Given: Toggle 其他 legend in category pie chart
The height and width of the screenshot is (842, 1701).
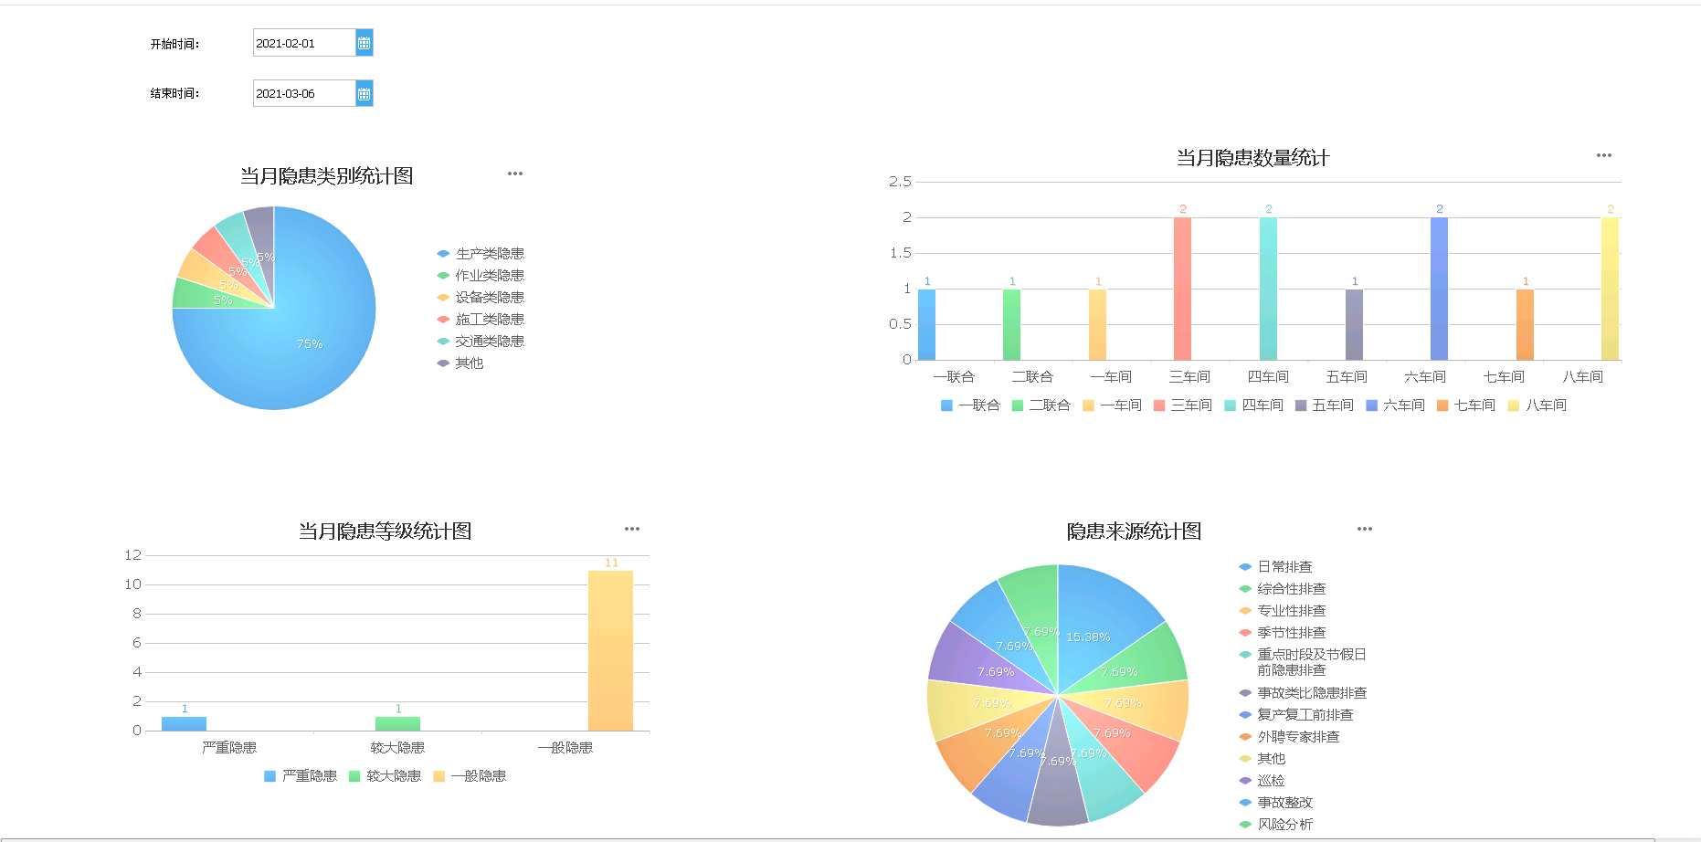Looking at the screenshot, I should pos(460,363).
